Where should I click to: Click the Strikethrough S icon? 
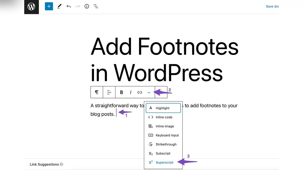(x=151, y=144)
